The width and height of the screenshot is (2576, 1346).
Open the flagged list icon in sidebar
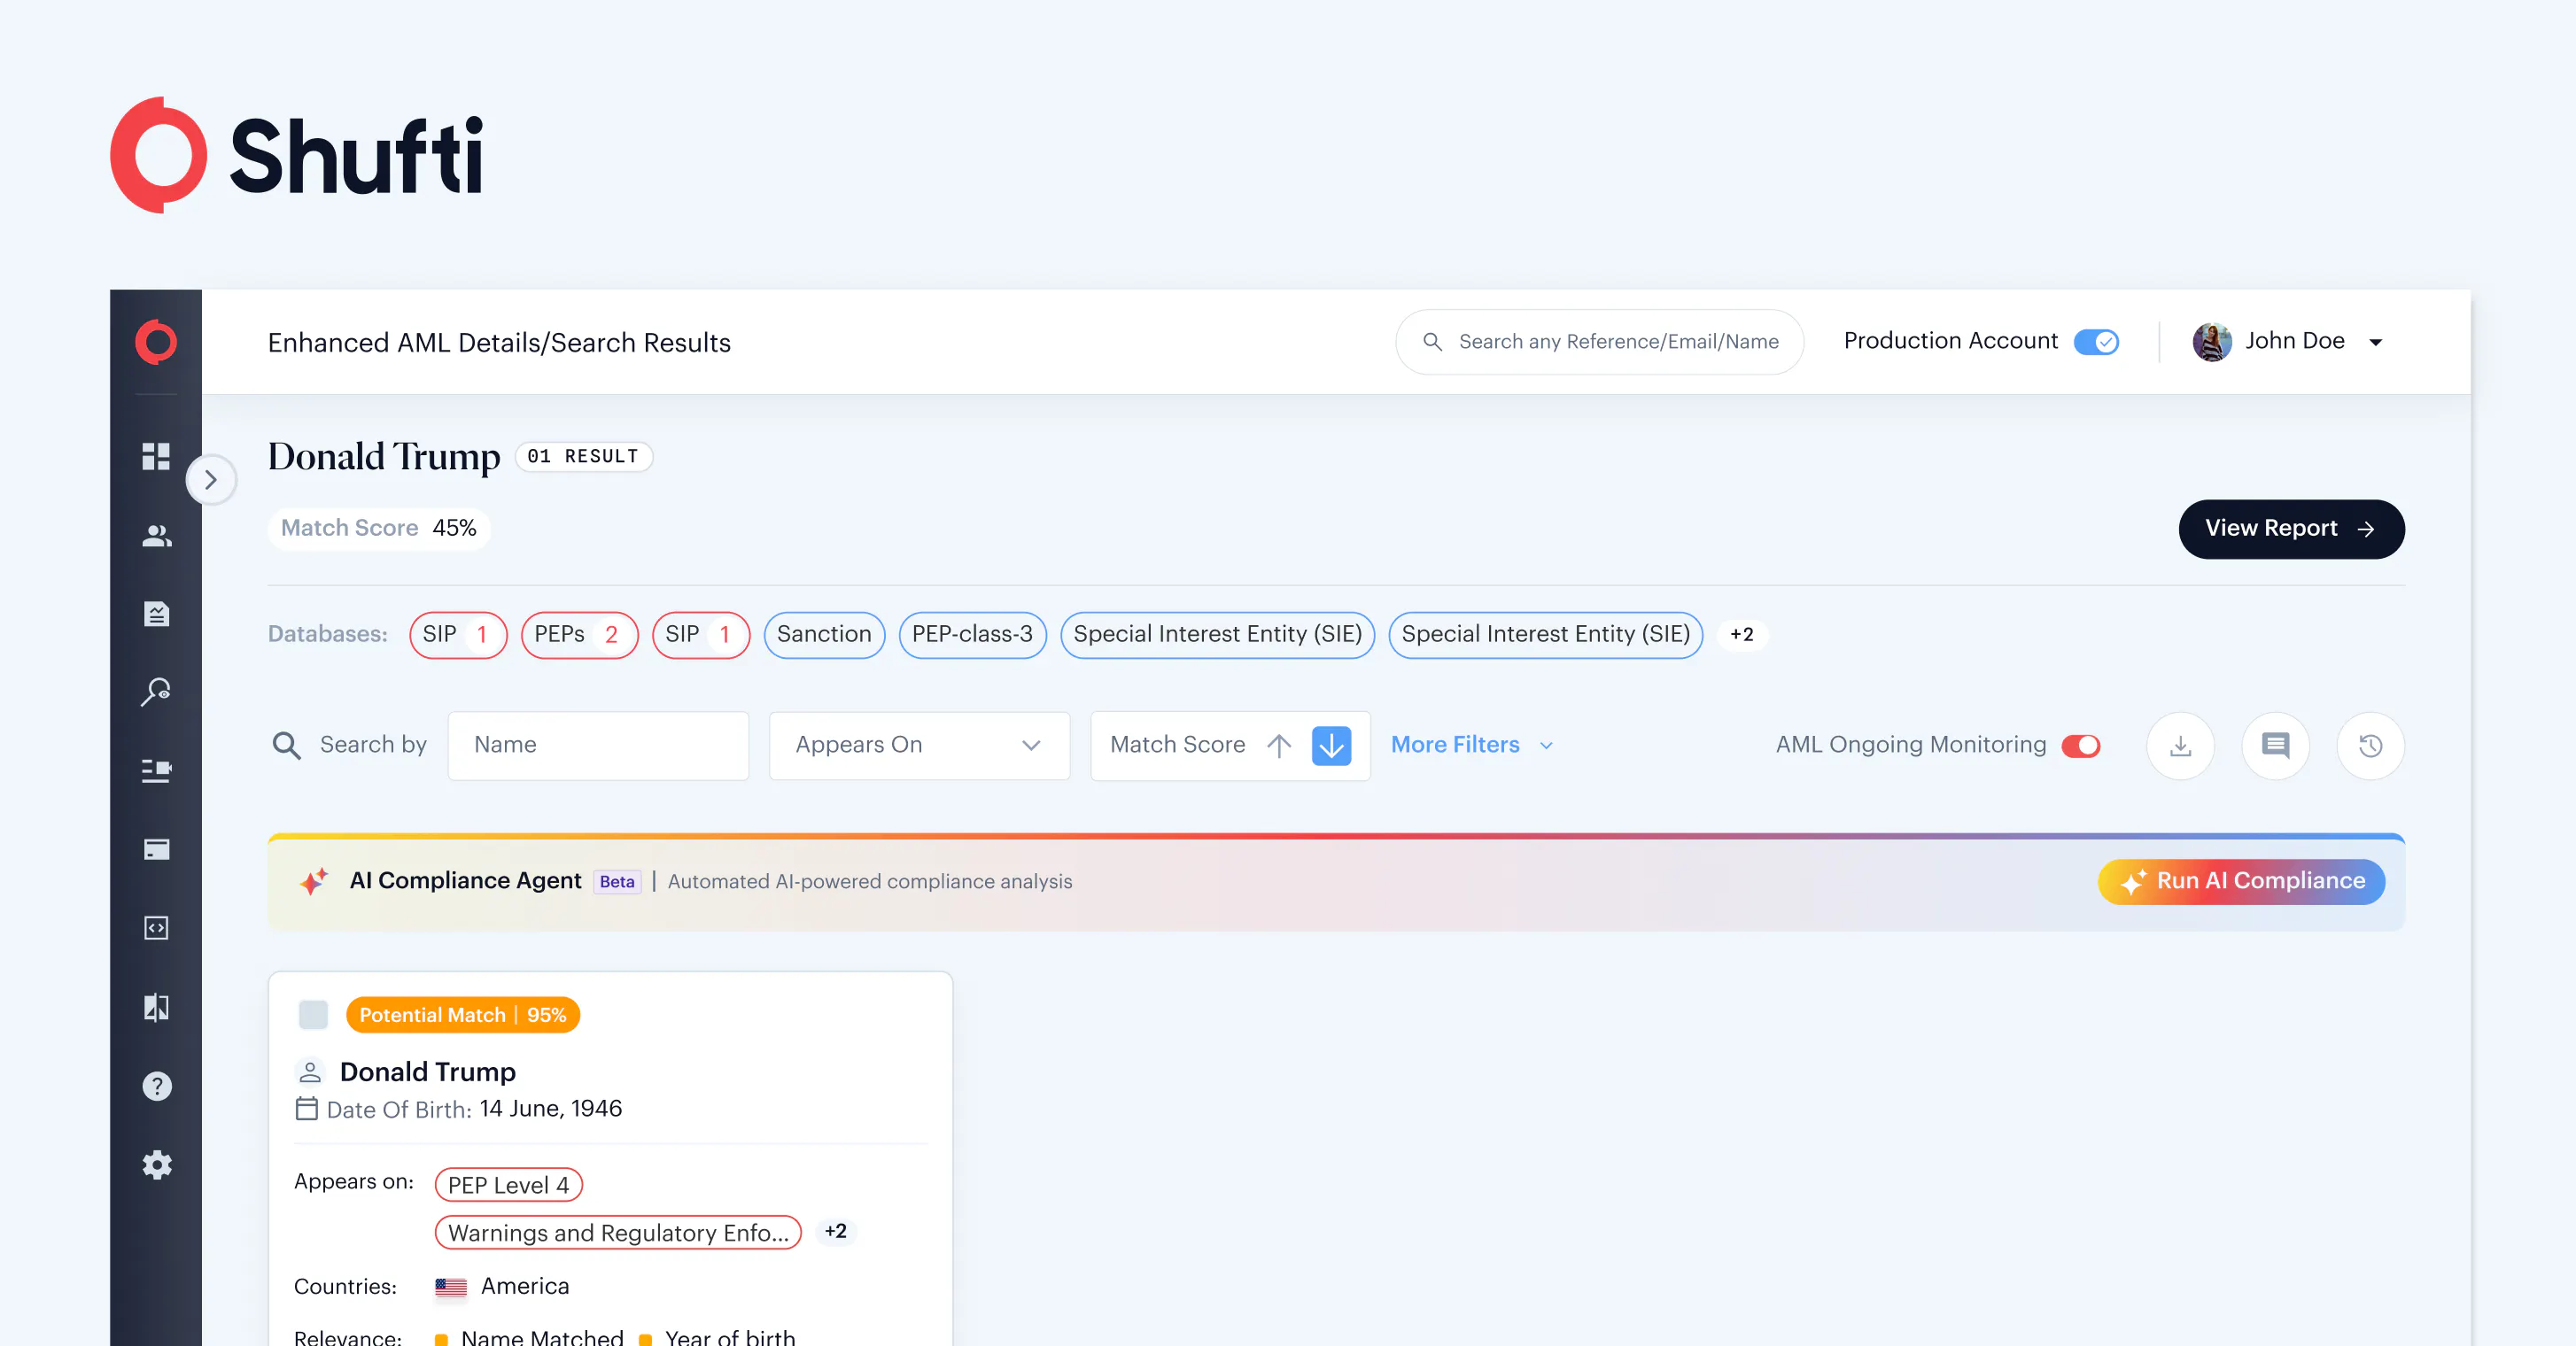point(156,771)
